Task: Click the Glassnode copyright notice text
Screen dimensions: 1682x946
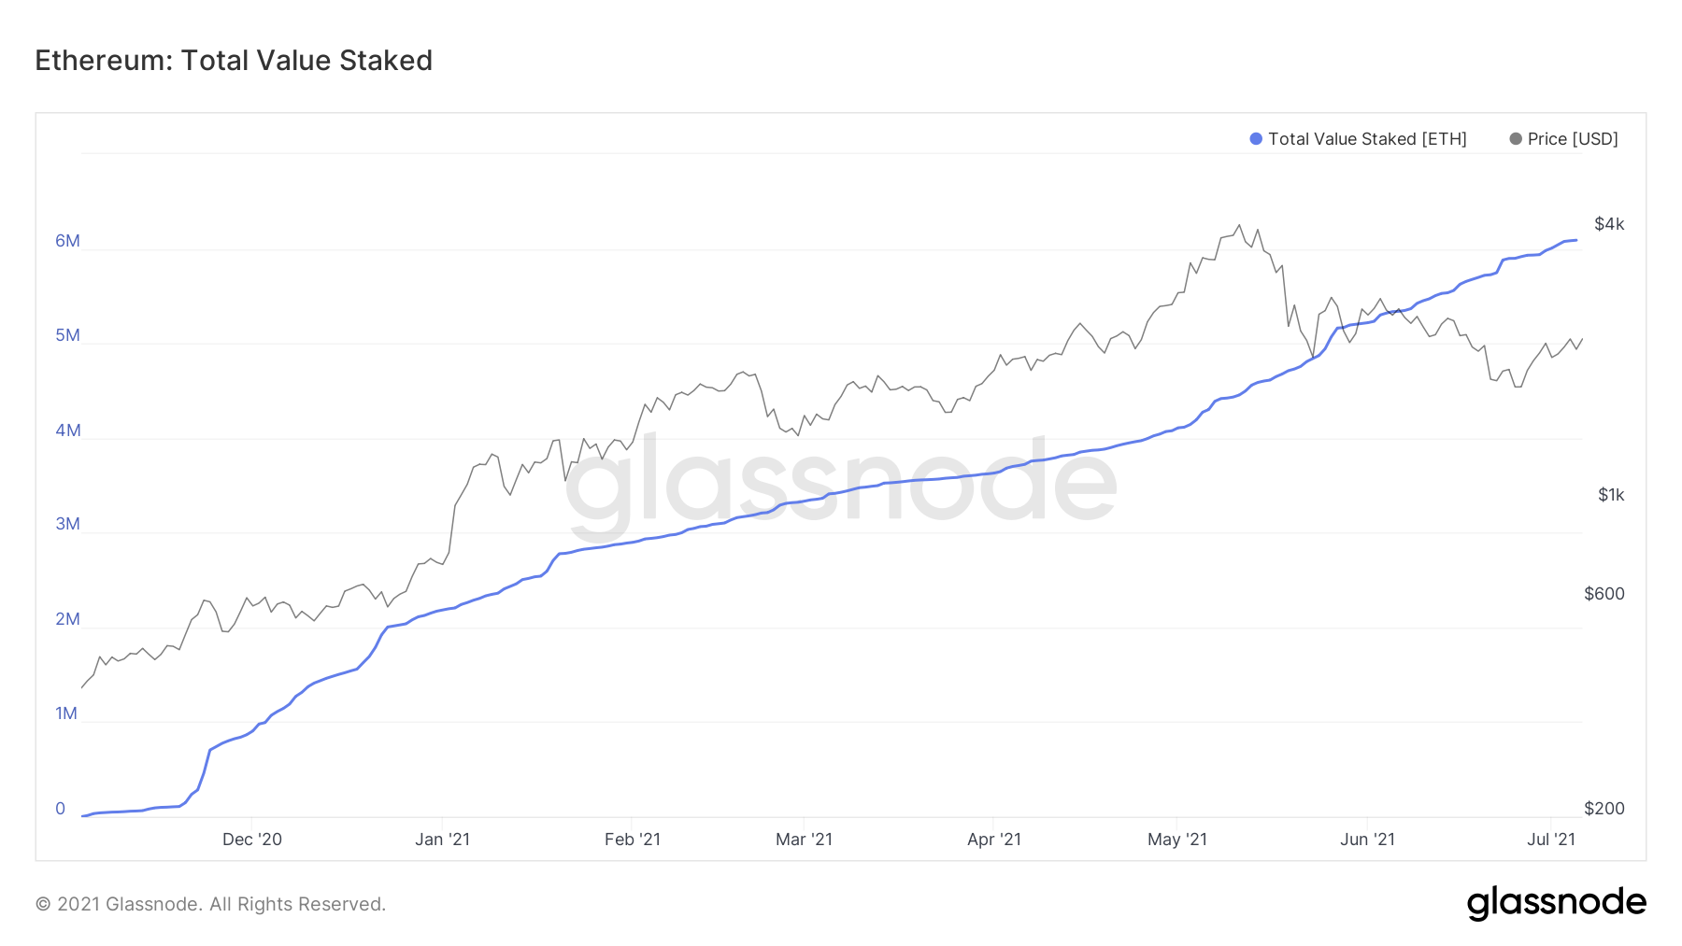Action: pos(210,904)
